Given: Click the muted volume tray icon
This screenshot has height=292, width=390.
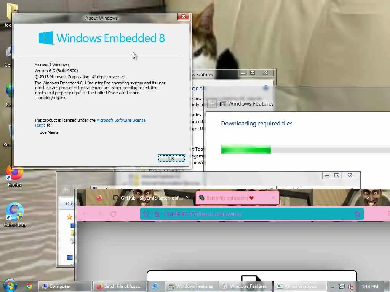Looking at the screenshot, I should 351,287.
